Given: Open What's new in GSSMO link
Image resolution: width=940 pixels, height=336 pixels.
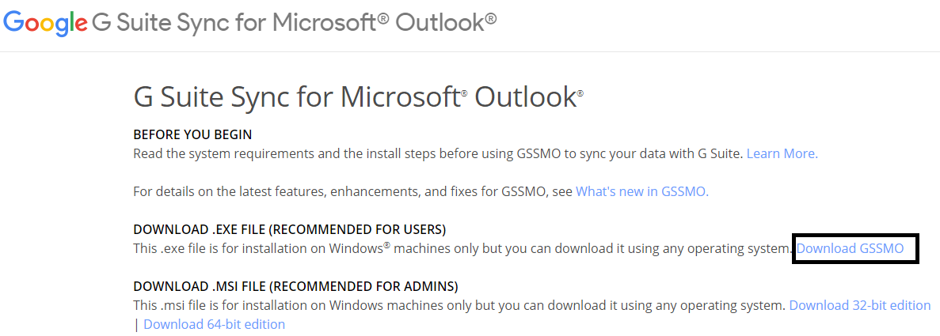Looking at the screenshot, I should (x=642, y=191).
